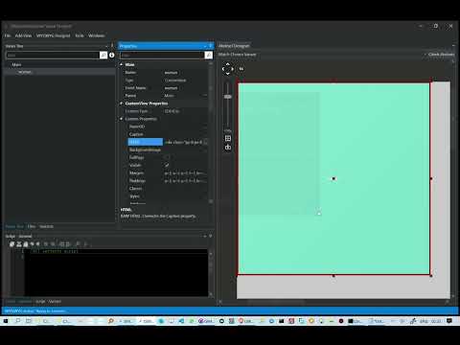The image size is (460, 345).
Task: Open the Parent property dropdown
Action: click(205, 96)
